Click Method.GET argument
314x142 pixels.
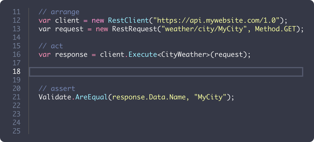coord(275,29)
